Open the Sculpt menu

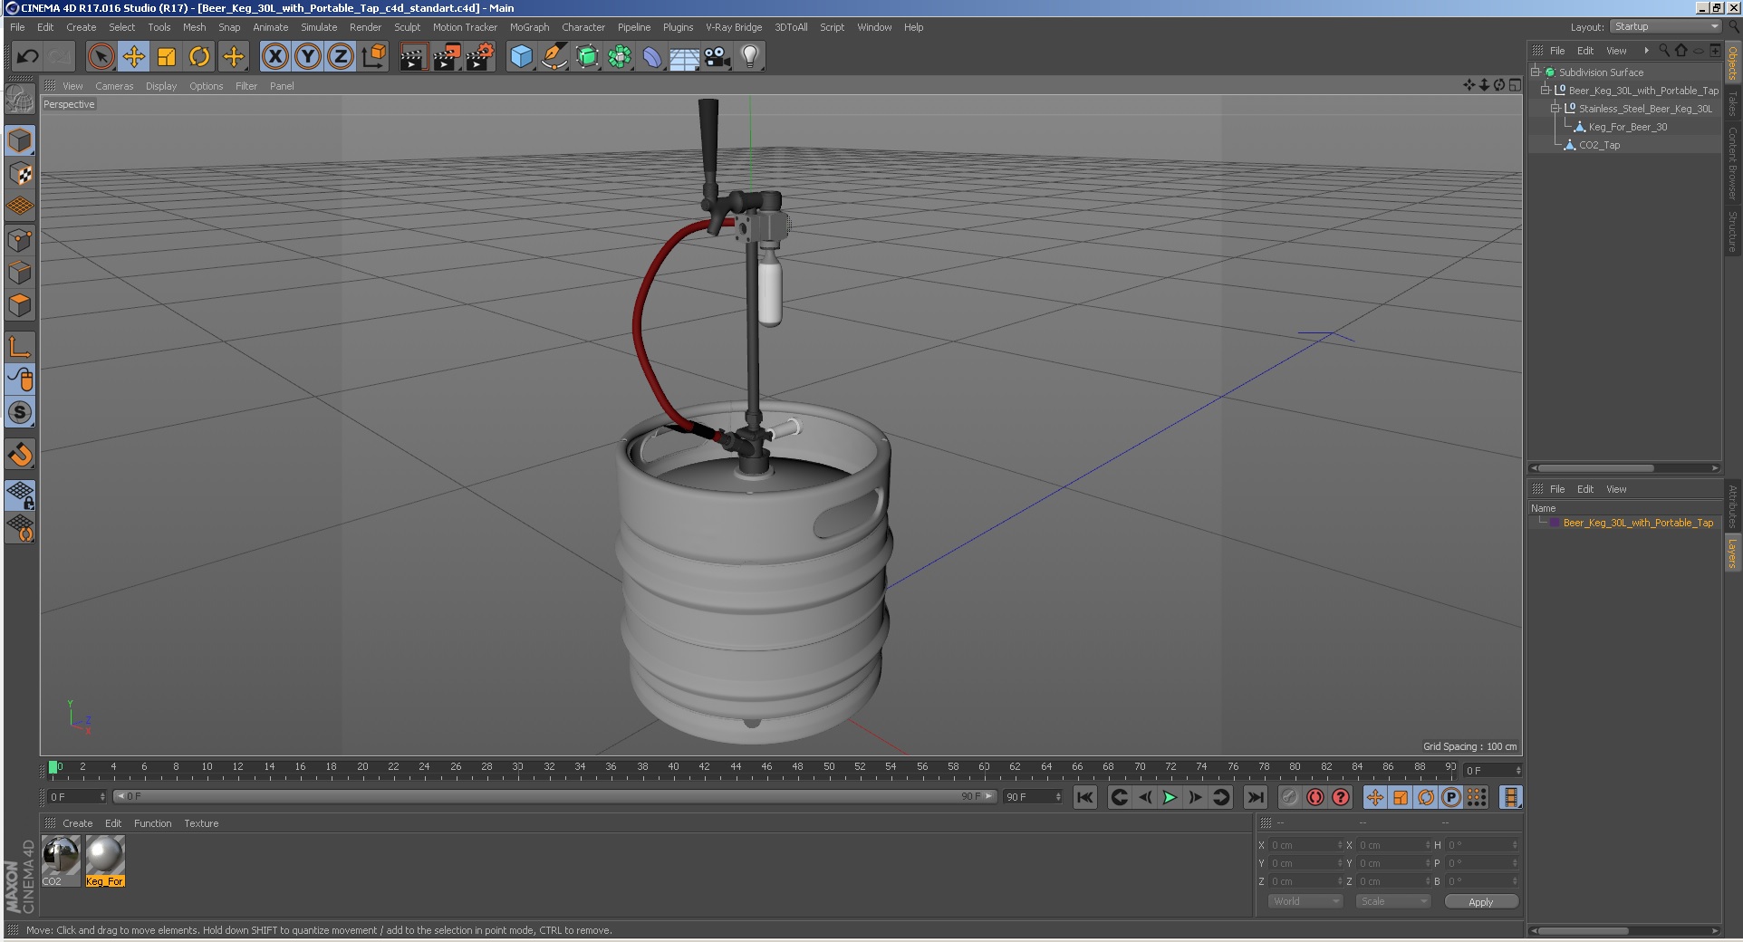click(x=407, y=27)
